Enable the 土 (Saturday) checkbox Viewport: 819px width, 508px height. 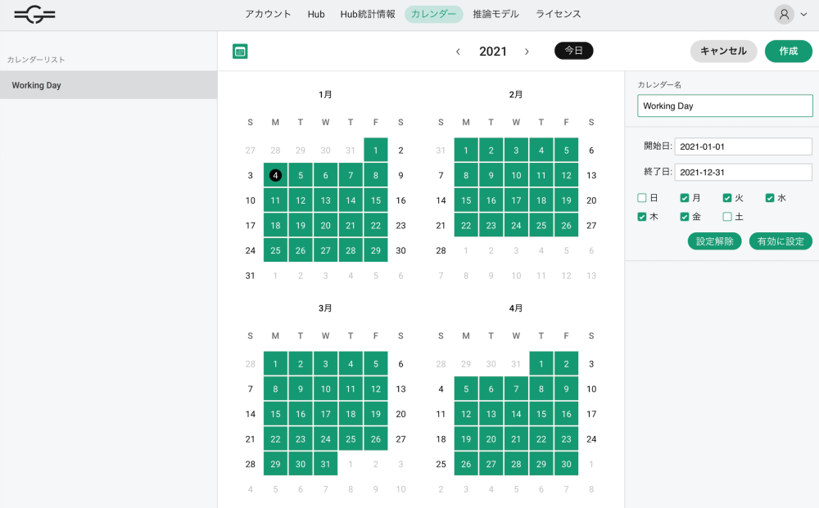(727, 217)
